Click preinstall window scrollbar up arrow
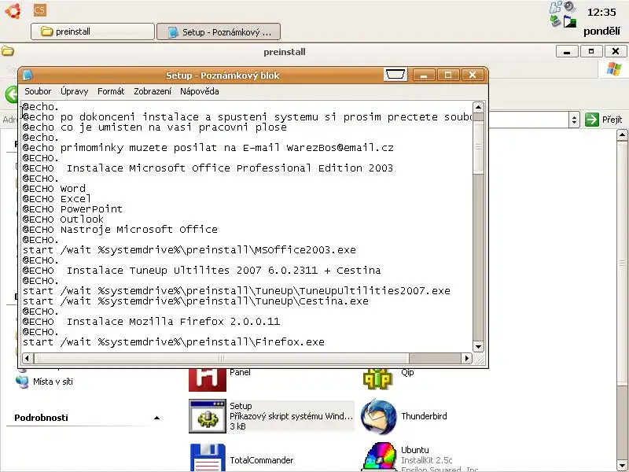 pyautogui.click(x=623, y=135)
